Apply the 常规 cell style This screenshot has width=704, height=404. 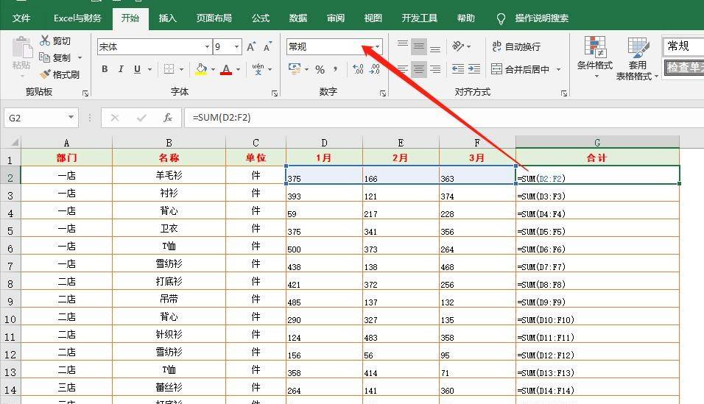click(x=683, y=46)
